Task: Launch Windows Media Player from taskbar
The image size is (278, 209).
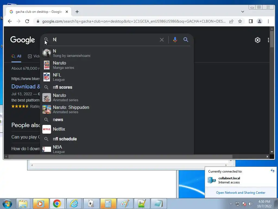Action: [40, 204]
